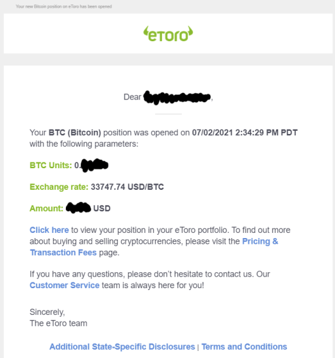Click the redacted USD amount value
The image size is (335, 358).
79,208
